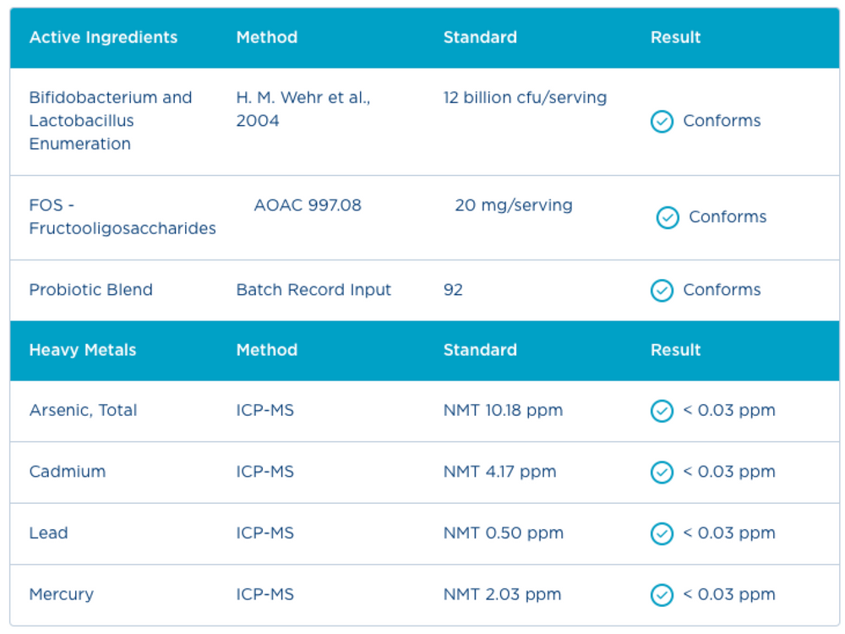This screenshot has height=634, width=845.
Task: Select the Conforms text in the FOS row
Action: pyautogui.click(x=728, y=216)
